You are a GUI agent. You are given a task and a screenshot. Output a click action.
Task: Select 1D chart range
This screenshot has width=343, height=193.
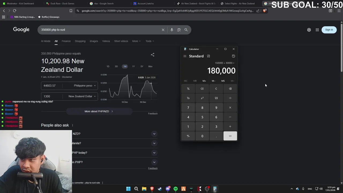(108, 66)
